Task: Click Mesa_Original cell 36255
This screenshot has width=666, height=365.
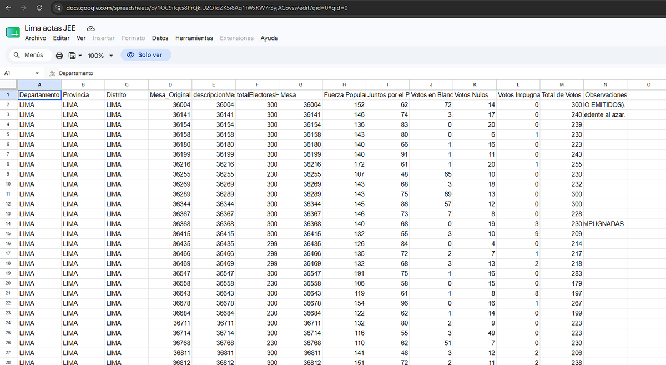Action: [x=170, y=174]
